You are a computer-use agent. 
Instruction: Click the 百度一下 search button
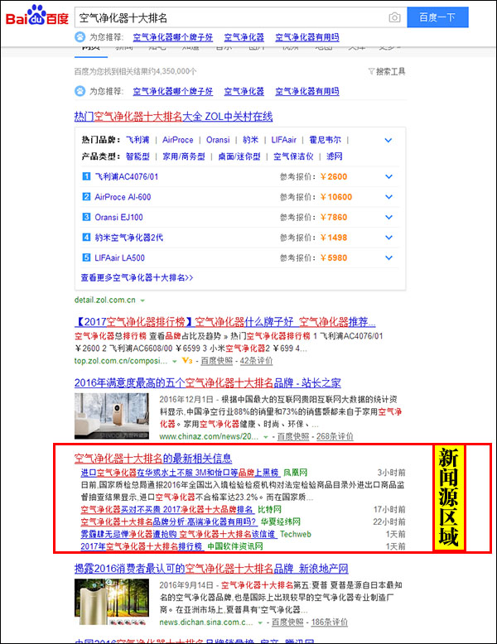[x=437, y=17]
